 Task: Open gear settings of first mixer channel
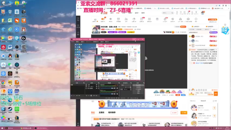[117, 88]
